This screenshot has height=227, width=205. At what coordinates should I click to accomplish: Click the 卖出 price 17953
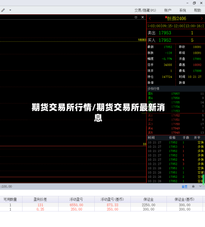pos(165,33)
